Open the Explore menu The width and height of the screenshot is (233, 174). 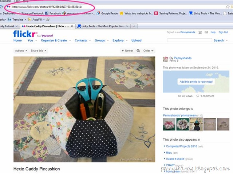click(x=118, y=40)
